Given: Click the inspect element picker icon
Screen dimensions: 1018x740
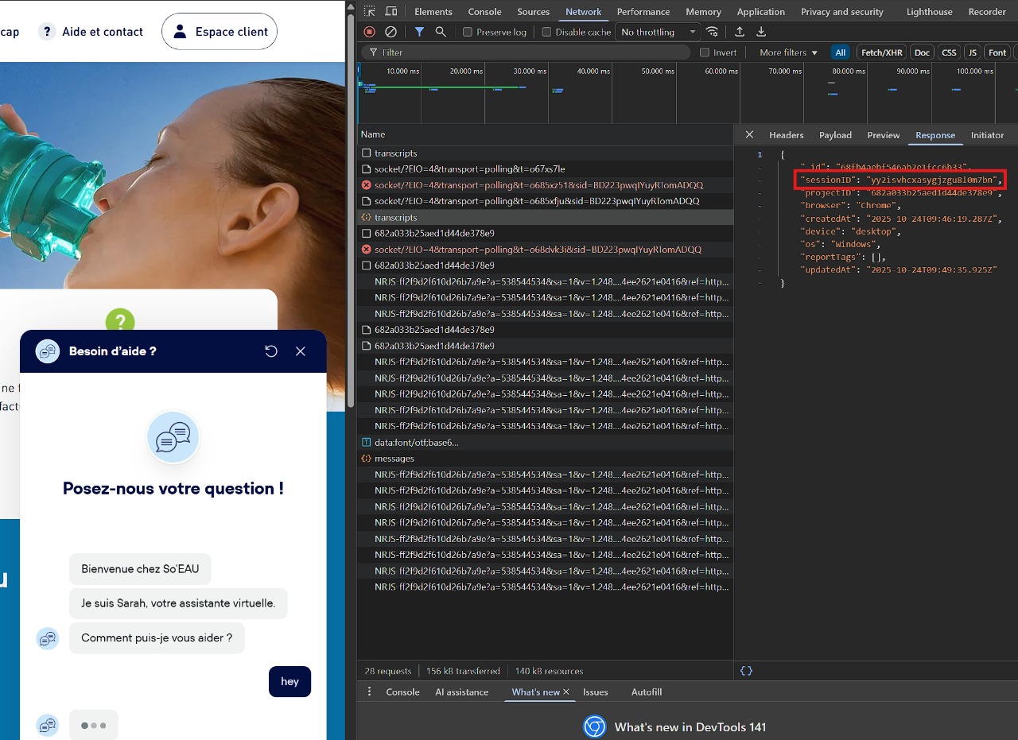Looking at the screenshot, I should 370,11.
